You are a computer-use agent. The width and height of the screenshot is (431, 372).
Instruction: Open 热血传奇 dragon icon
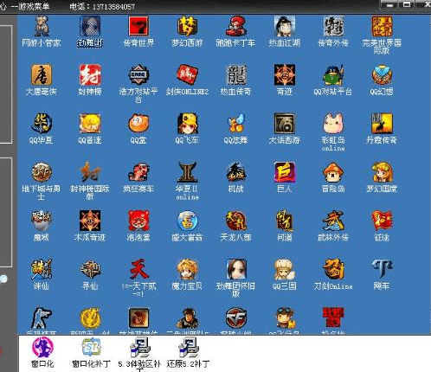(x=236, y=75)
